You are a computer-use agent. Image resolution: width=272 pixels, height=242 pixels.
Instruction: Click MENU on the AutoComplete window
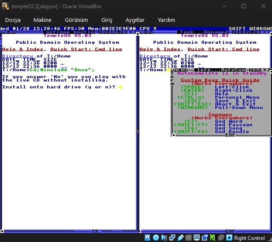point(181,70)
